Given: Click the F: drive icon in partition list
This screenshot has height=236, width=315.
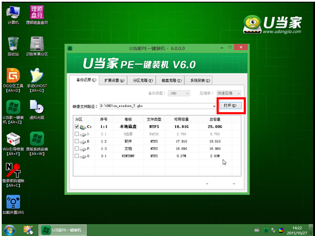Looking at the screenshot, I should point(83,149).
